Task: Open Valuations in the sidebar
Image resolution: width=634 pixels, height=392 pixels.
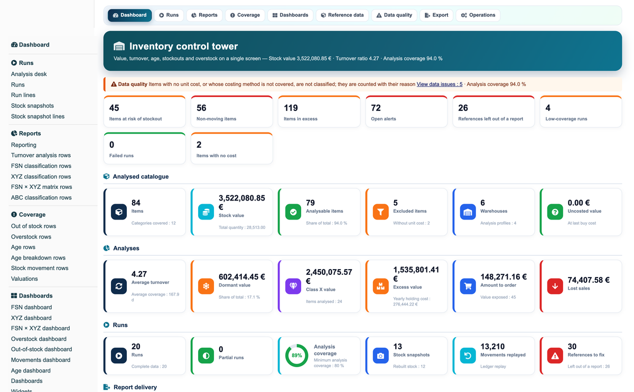Action: click(24, 279)
